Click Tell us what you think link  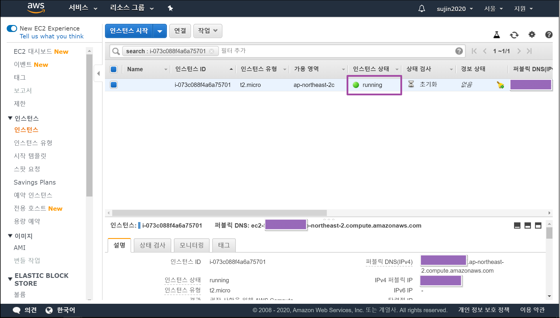click(x=52, y=36)
